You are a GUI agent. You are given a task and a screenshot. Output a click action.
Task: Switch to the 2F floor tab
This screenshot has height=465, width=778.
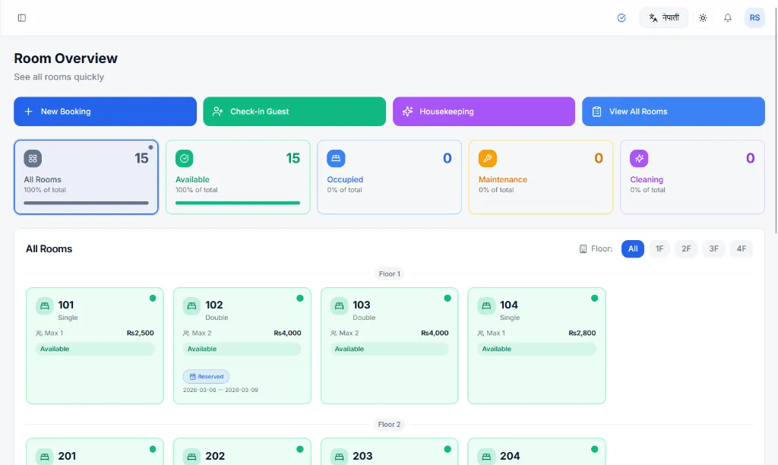(x=686, y=248)
